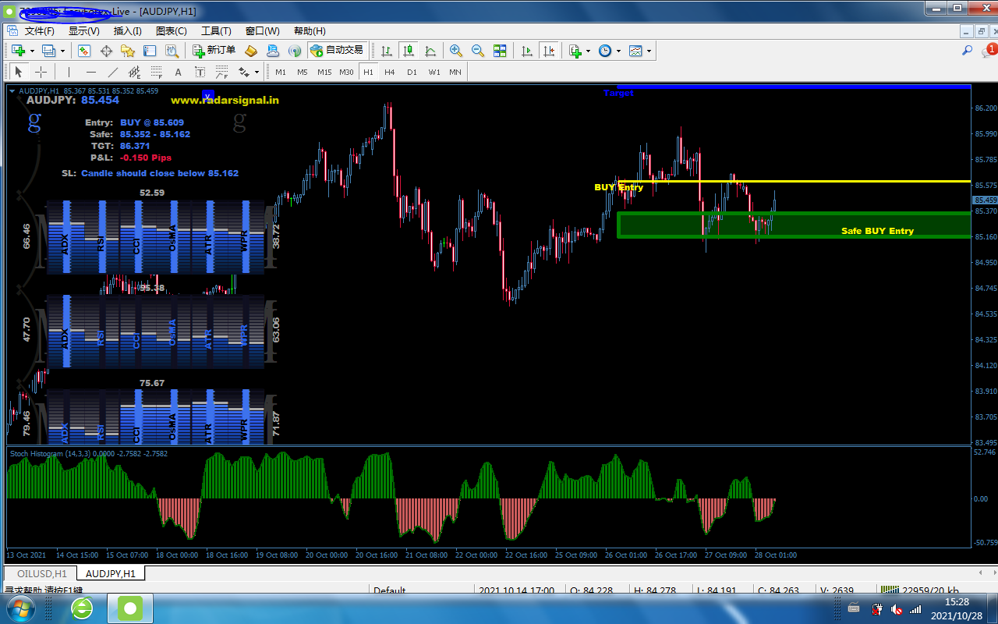Switch timeframe to D1
Screen dimensions: 998x624
(x=412, y=72)
